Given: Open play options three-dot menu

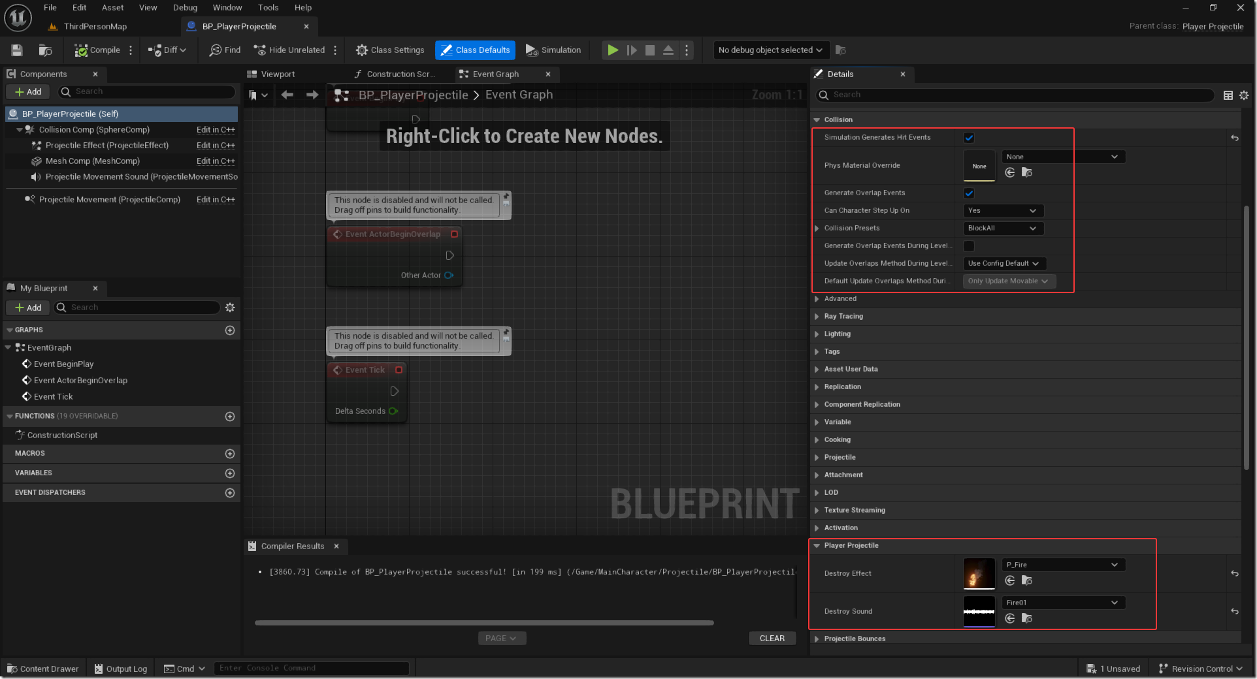Looking at the screenshot, I should tap(687, 50).
